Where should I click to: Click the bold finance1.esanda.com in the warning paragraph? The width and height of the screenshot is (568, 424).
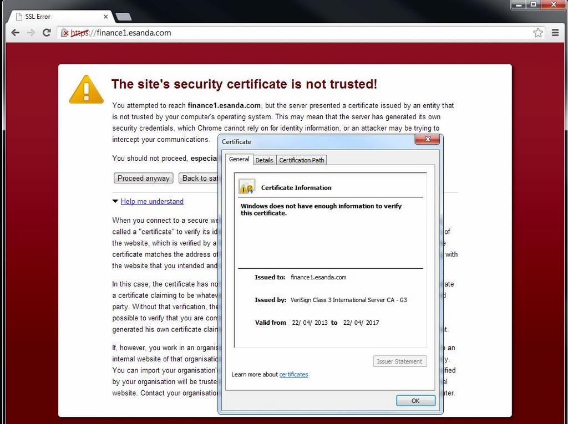pyautogui.click(x=224, y=105)
